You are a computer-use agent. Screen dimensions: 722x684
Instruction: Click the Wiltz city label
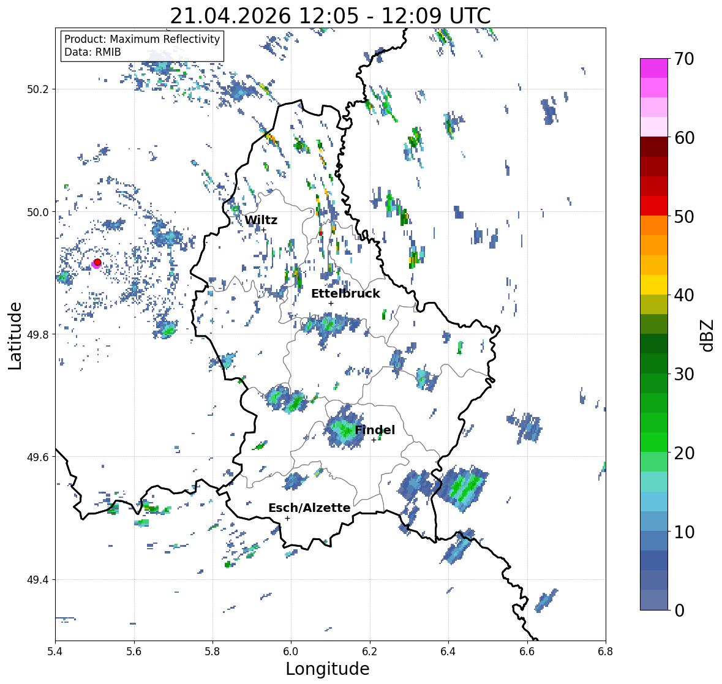click(261, 220)
